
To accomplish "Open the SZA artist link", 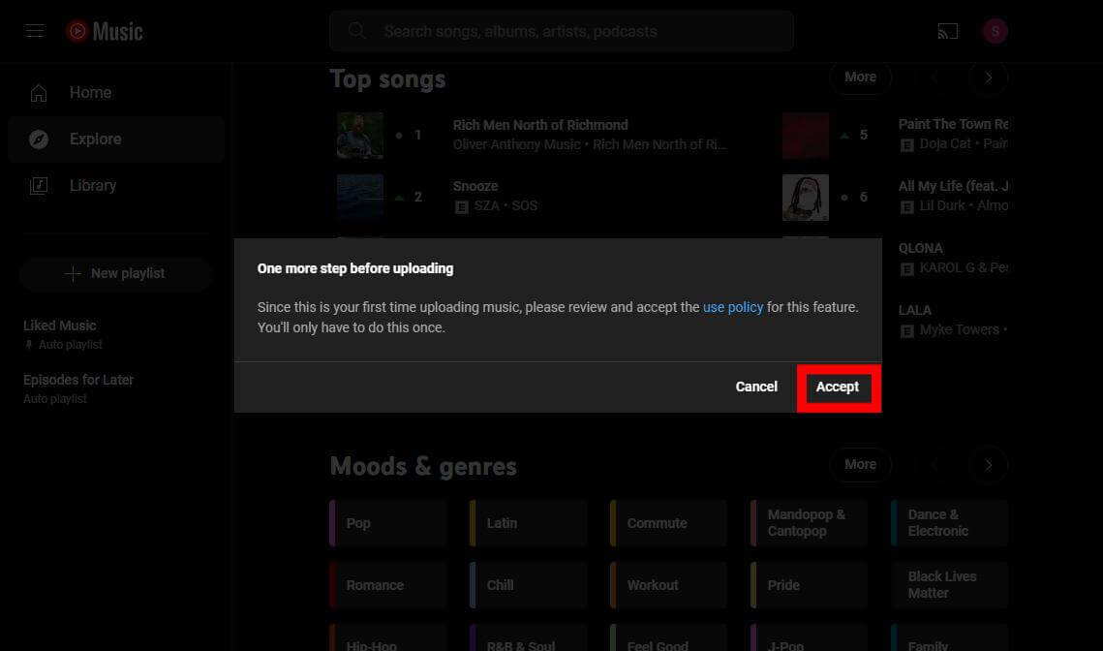I will 487,205.
